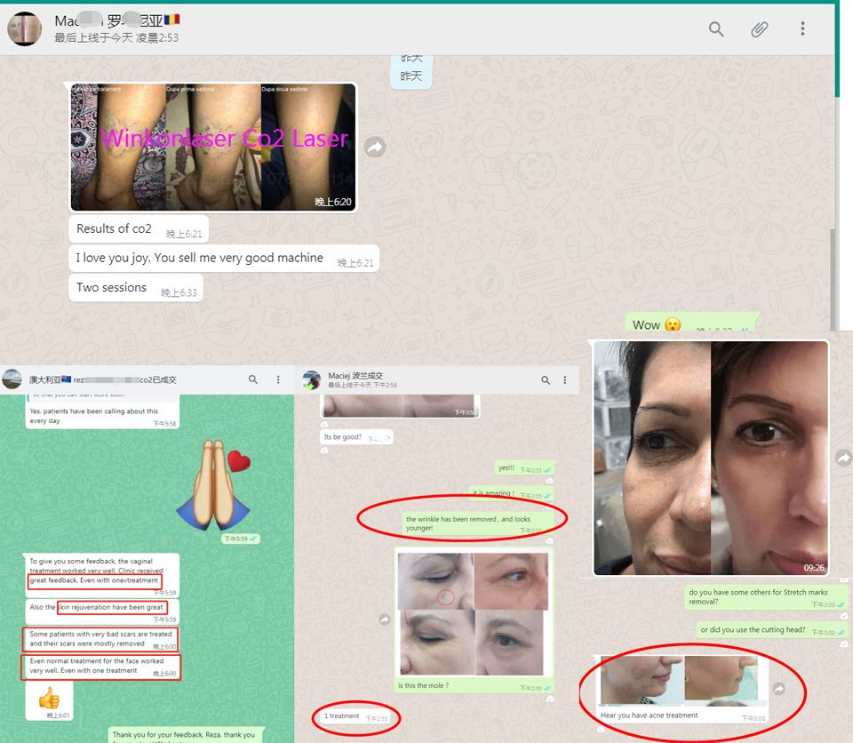Open the face comparison image marked 09:26
Screen dimensions: 853x743
711,458
